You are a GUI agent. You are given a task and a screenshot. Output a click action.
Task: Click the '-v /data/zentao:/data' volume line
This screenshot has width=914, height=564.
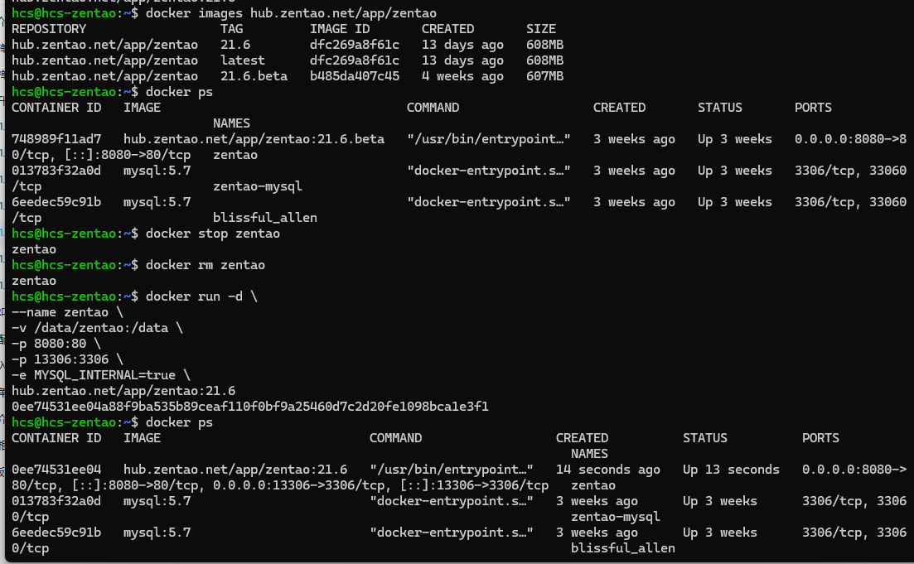[x=97, y=328]
